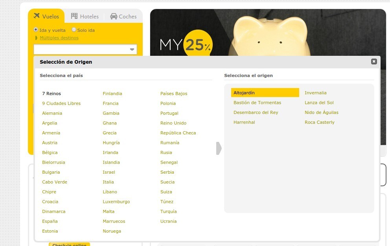Click 7 Reinos in the country list

(52, 94)
